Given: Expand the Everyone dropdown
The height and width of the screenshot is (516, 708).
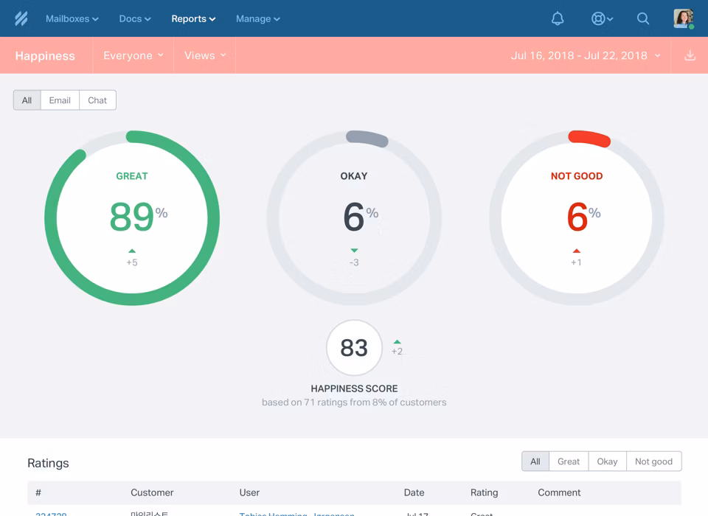Looking at the screenshot, I should pos(133,55).
